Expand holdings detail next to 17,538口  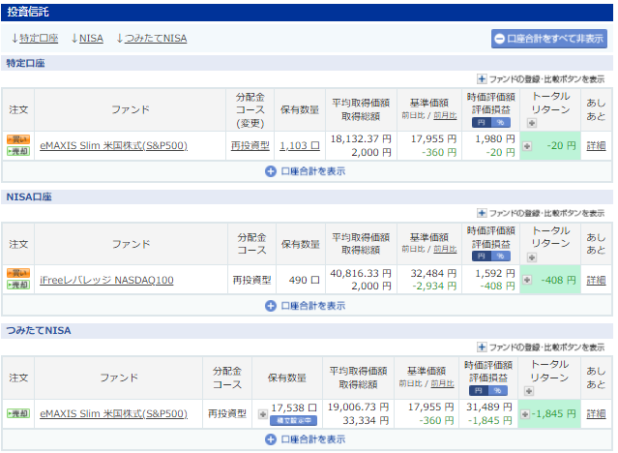[262, 414]
